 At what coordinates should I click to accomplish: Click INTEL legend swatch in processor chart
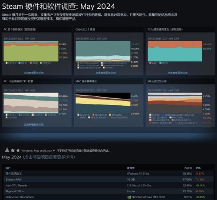pos(160,63)
